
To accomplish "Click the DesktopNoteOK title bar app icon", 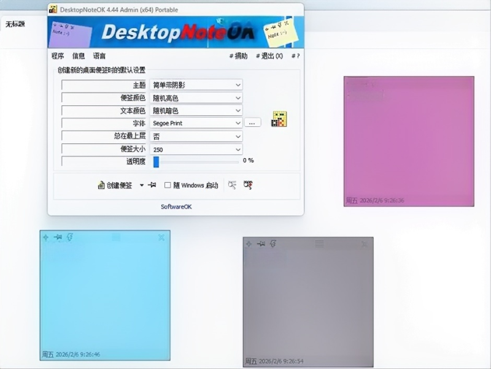I will coord(53,9).
